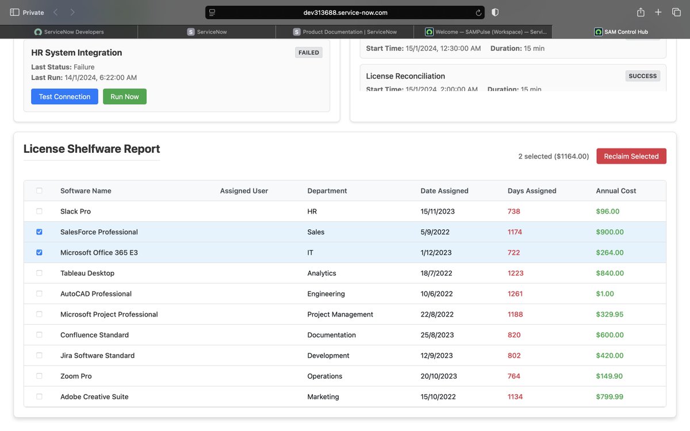690x431 pixels.
Task: Click the Department column header
Action: [x=327, y=191]
